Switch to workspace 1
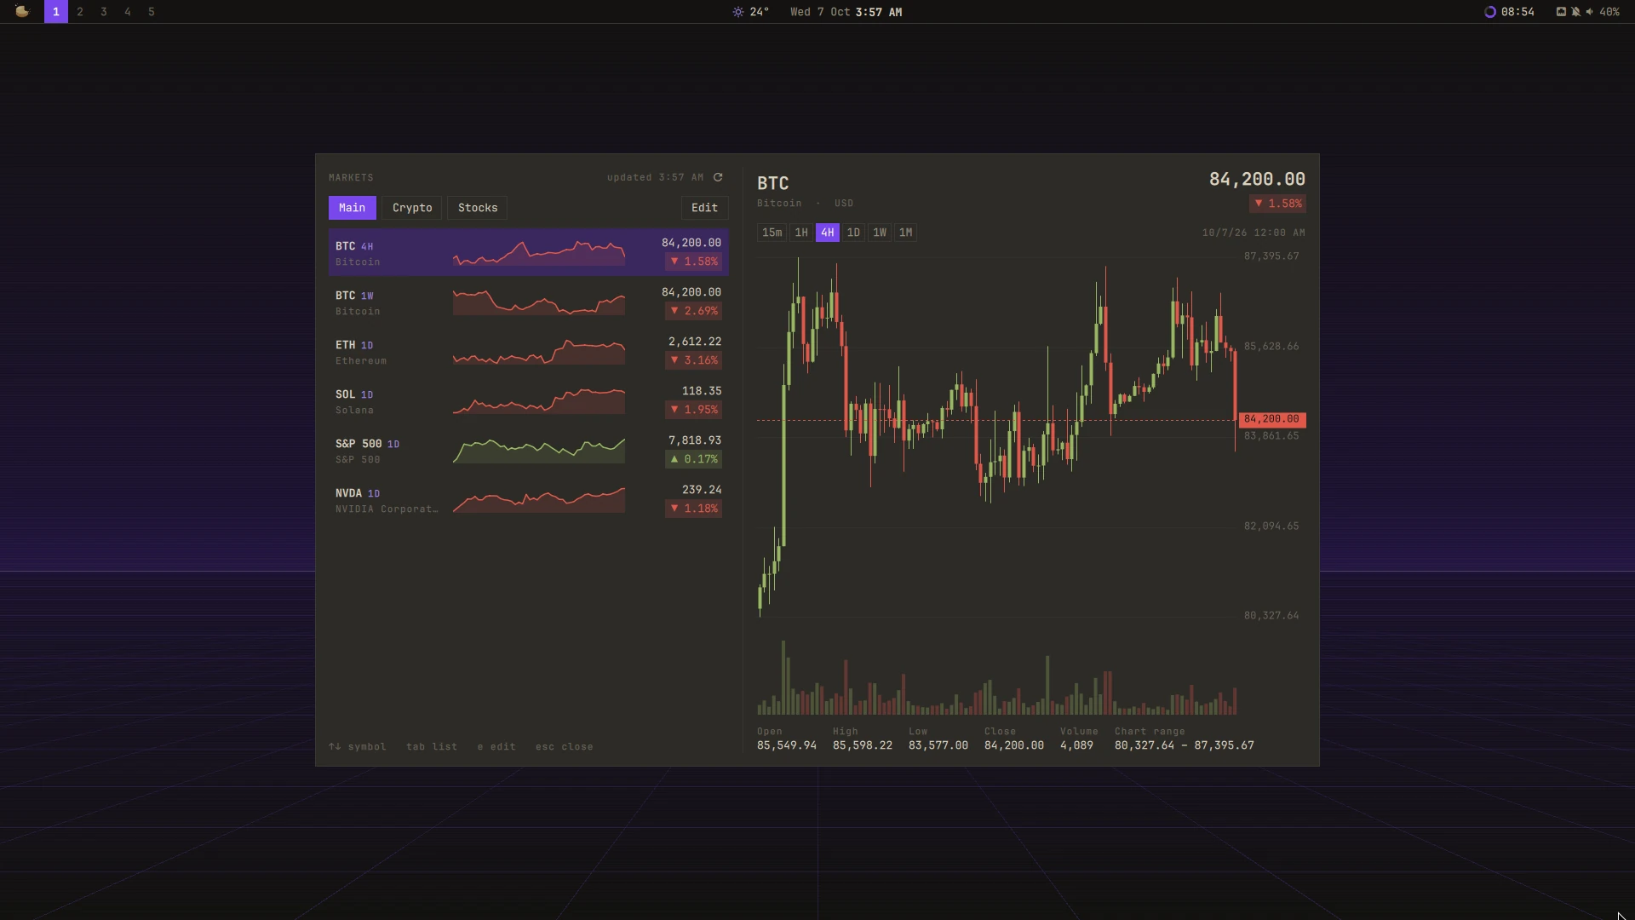The width and height of the screenshot is (1635, 920). (x=56, y=12)
